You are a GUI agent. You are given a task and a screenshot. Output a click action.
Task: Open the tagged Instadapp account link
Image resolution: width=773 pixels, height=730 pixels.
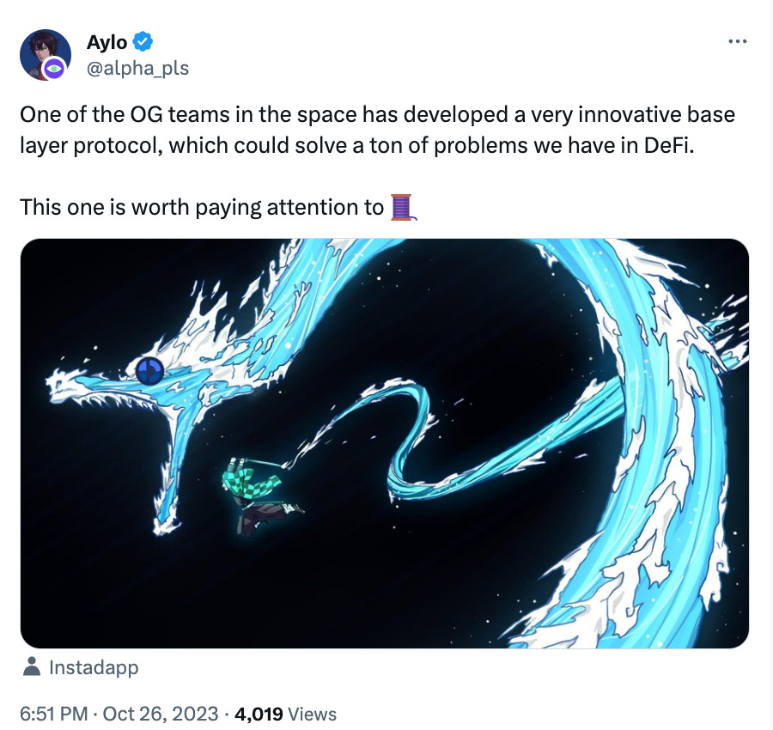[94, 667]
